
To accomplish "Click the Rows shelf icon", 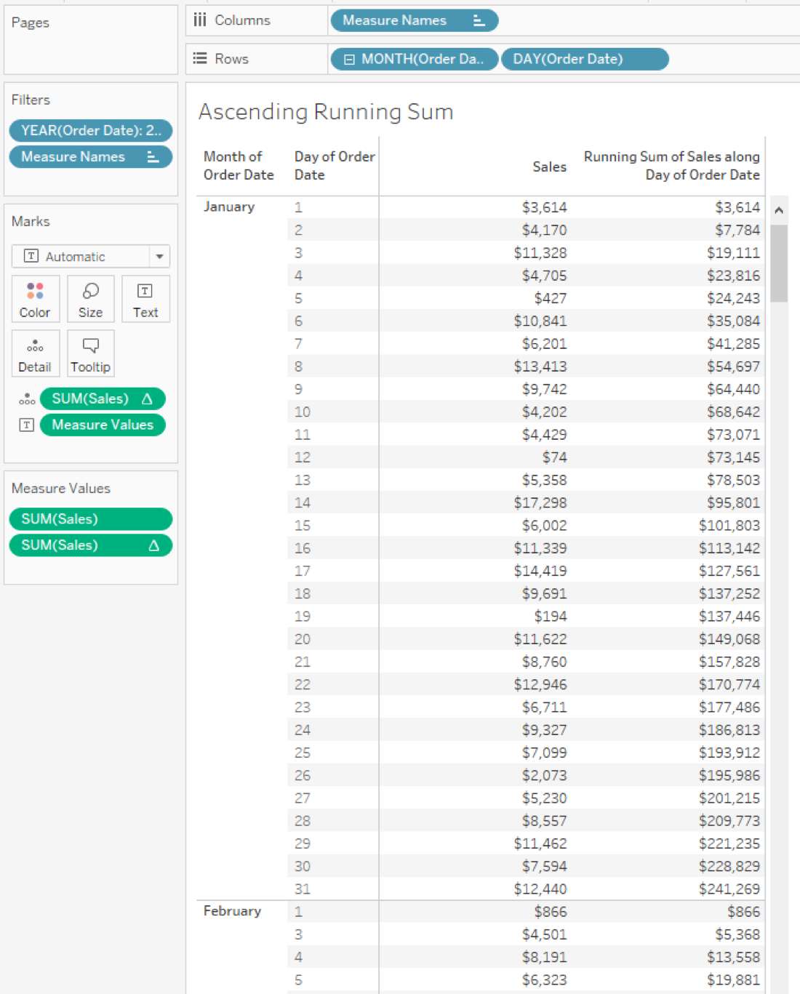I will [200, 58].
